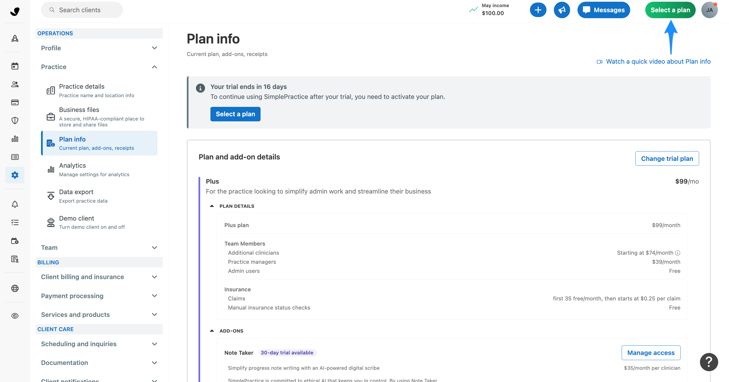Expand Payment processing section
The height and width of the screenshot is (382, 729).
[99, 296]
